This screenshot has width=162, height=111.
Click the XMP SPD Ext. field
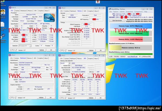pyautogui.click(x=98, y=72)
